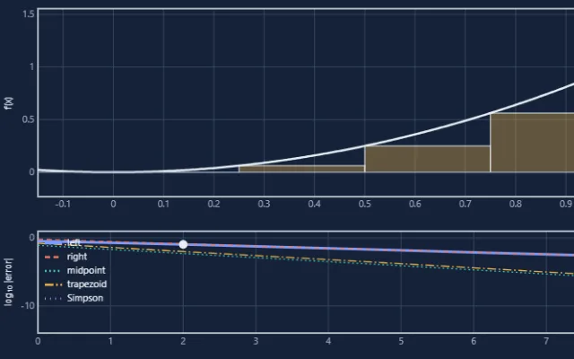Screen dimensions: 574x359
Task: Click the rectangle starting at 0.75
Action: [532, 143]
